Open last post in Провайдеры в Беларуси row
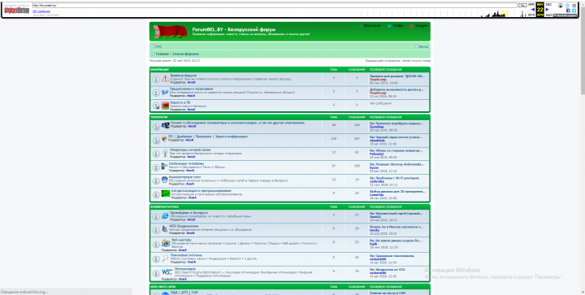The width and height of the screenshot is (585, 295). point(396,213)
